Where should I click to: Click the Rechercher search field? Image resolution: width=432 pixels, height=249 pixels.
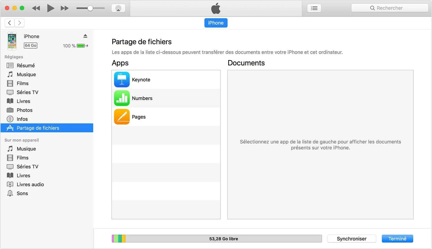click(x=389, y=8)
